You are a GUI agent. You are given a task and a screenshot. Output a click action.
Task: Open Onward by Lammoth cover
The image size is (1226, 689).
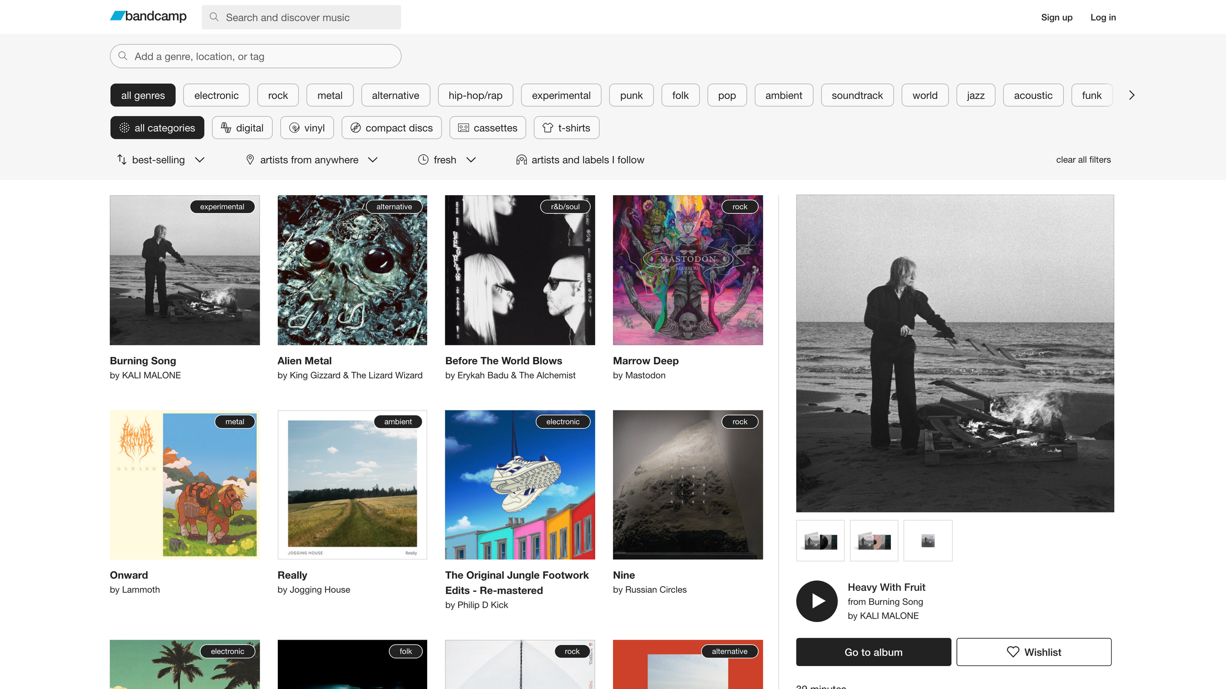pos(185,485)
